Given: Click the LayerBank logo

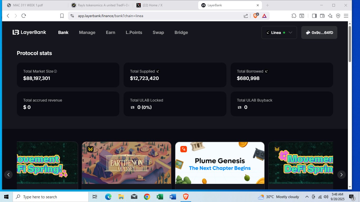Looking at the screenshot, I should [29, 32].
